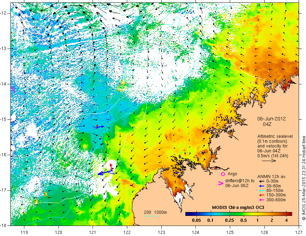Click the latitude axis label '-14'
306x236 pixels.
pyautogui.click(x=3, y=84)
